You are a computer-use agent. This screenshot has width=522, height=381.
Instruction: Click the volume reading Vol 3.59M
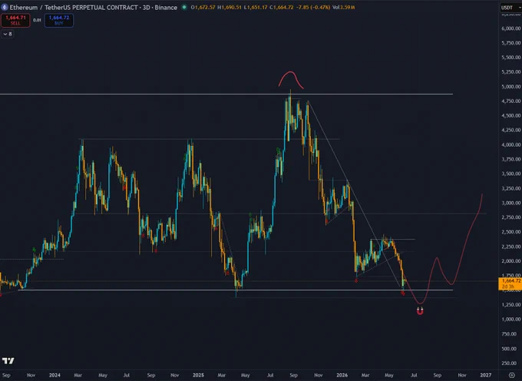[343, 8]
